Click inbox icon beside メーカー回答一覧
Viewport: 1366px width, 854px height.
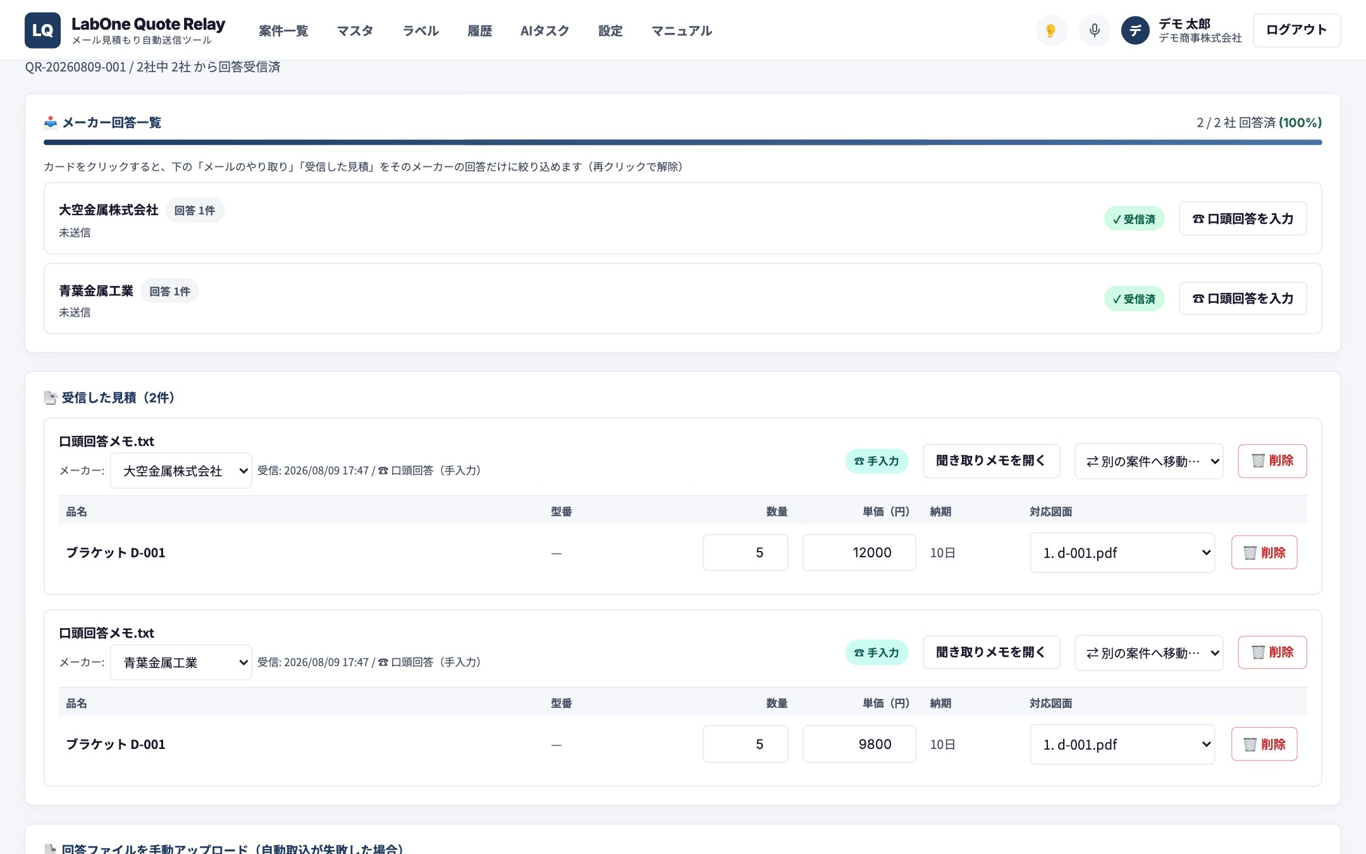[51, 122]
